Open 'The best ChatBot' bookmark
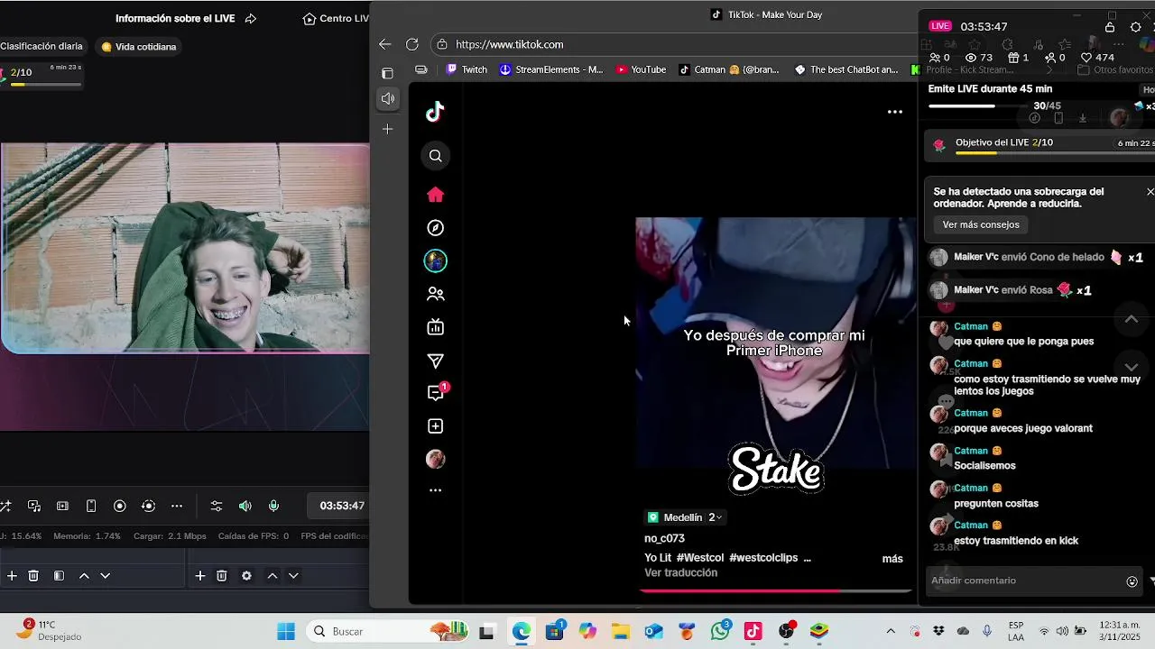The width and height of the screenshot is (1155, 649). point(845,69)
